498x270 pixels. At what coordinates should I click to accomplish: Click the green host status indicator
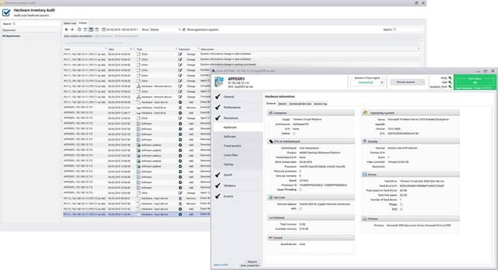click(474, 82)
